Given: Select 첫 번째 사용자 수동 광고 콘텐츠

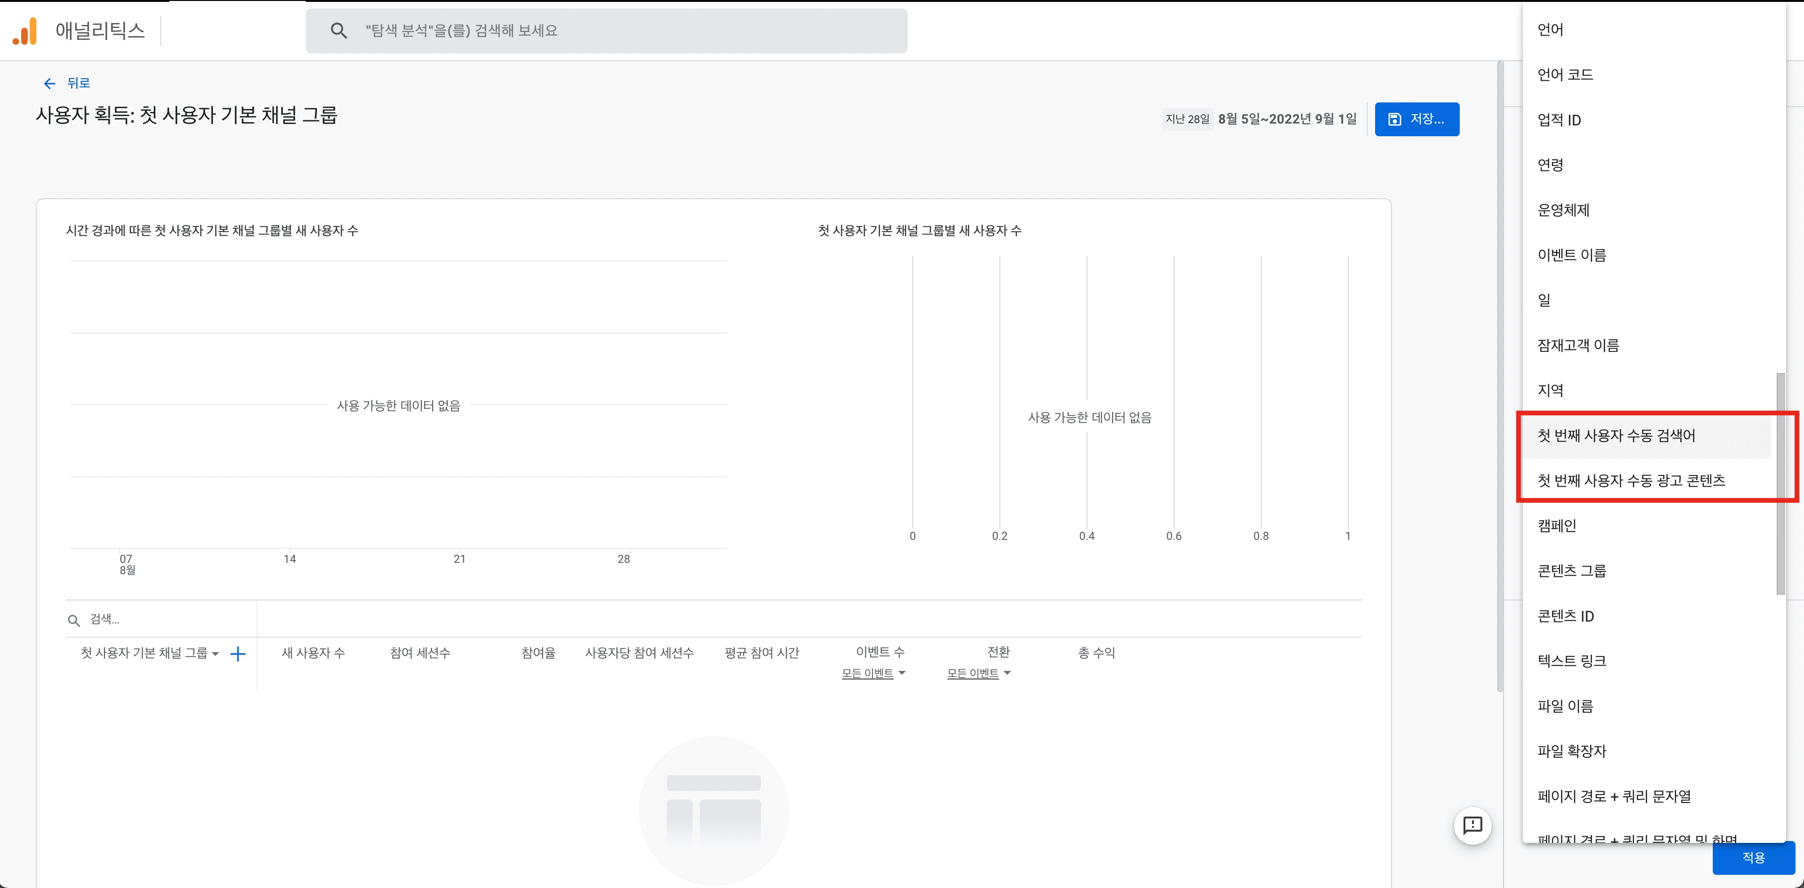Looking at the screenshot, I should [x=1647, y=481].
